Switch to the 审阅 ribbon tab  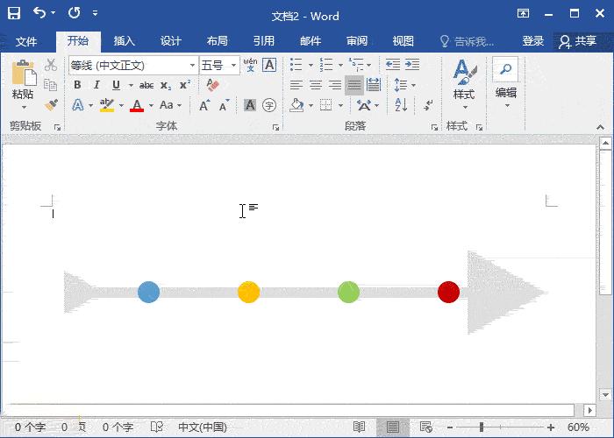357,41
